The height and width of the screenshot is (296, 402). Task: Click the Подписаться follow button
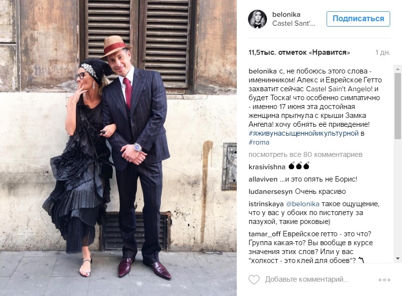point(358,19)
